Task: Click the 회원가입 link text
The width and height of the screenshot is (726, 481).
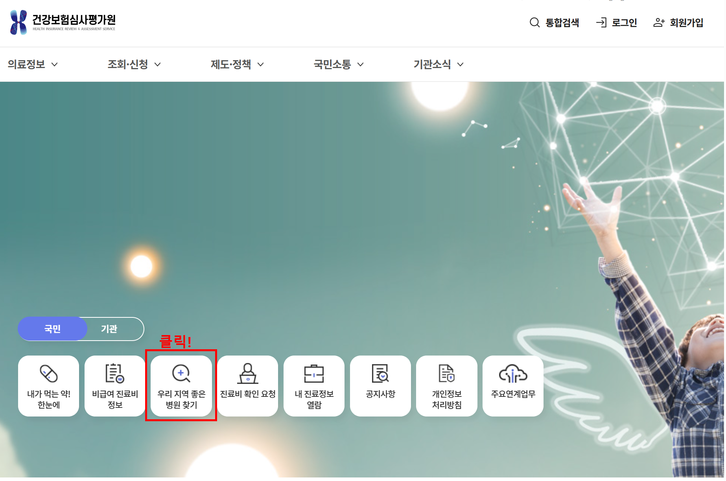Action: click(687, 22)
